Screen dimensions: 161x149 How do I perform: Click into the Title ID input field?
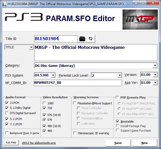coord(56,39)
